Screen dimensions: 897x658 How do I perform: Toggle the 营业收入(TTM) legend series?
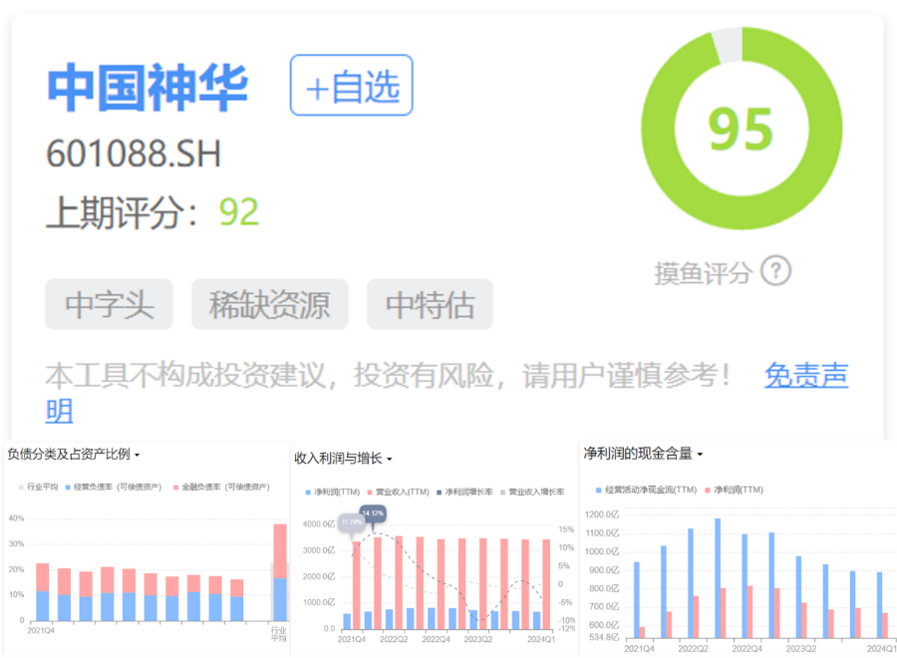pyautogui.click(x=398, y=493)
